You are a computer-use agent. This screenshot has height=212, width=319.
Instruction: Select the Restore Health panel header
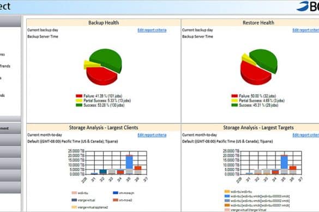pos(258,23)
